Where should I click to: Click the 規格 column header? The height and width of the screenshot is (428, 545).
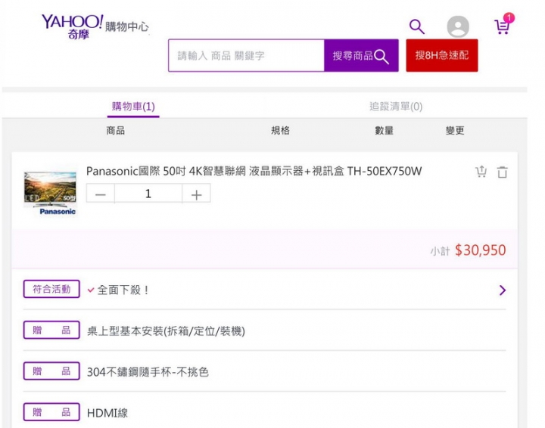click(x=280, y=131)
